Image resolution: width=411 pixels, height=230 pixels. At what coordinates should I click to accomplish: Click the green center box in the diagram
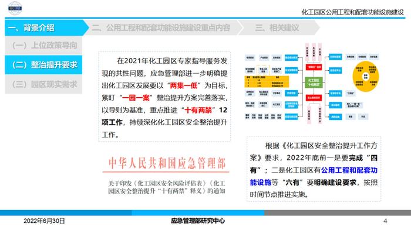tap(314, 83)
